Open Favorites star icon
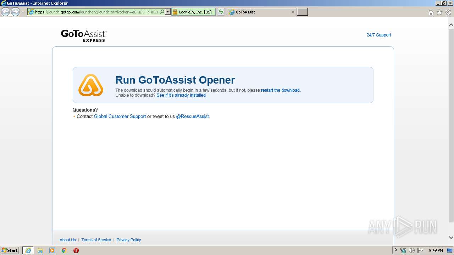The height and width of the screenshot is (255, 454). point(439,12)
